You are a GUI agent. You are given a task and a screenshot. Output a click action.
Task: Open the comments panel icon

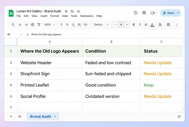tap(144, 13)
